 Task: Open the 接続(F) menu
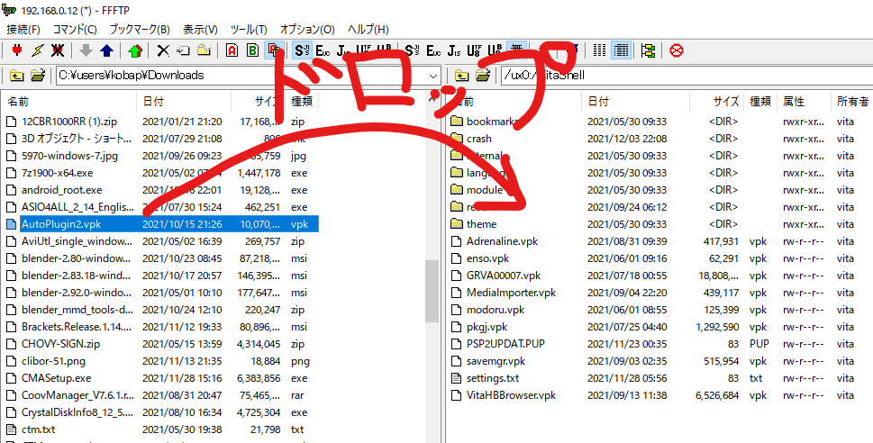coord(23,30)
